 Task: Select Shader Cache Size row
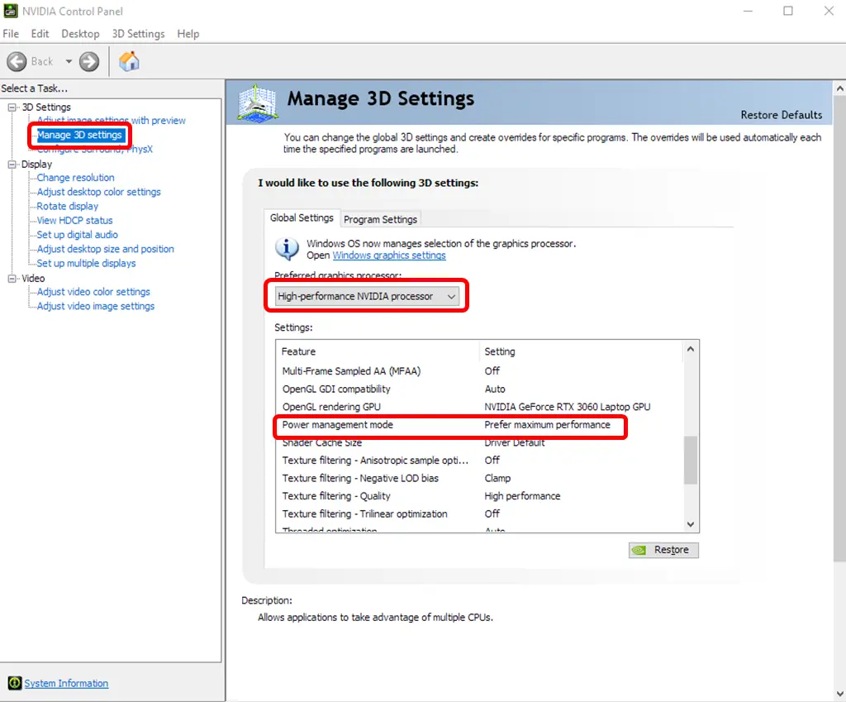(x=480, y=443)
